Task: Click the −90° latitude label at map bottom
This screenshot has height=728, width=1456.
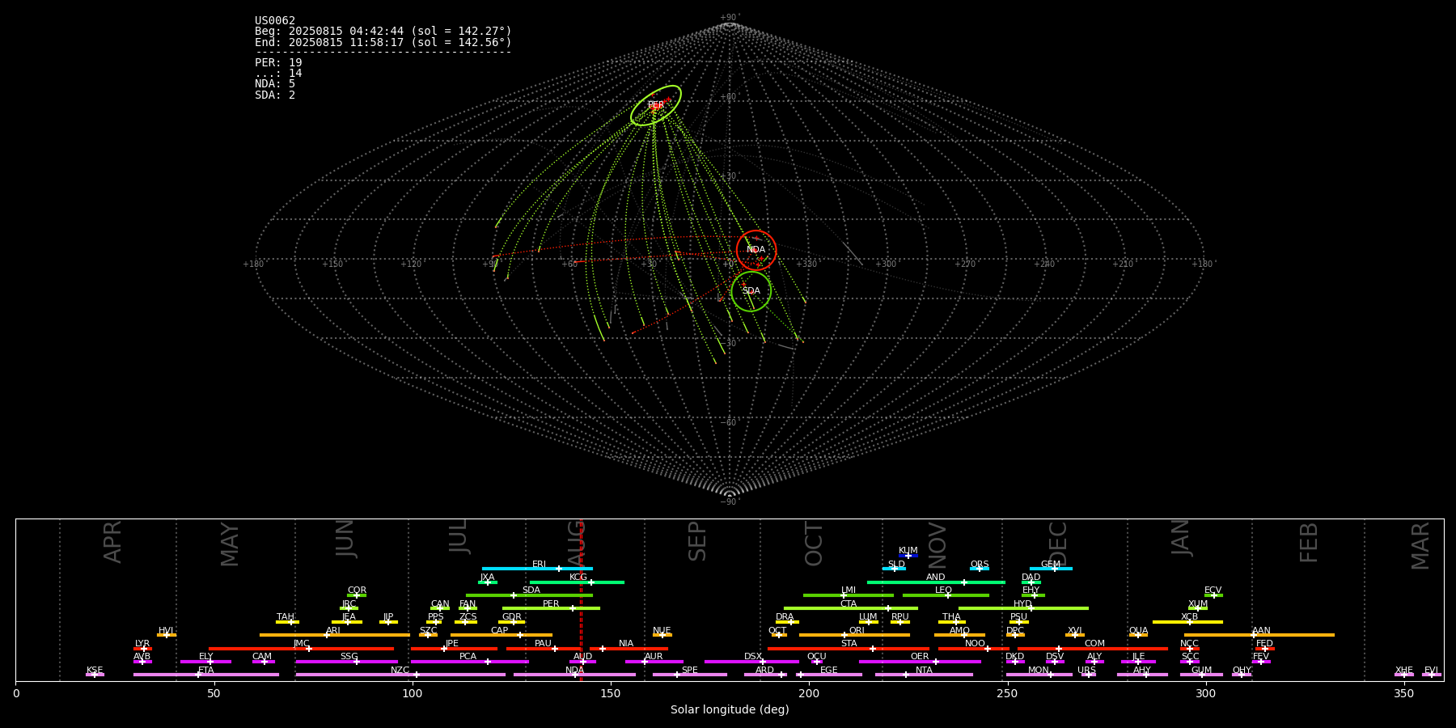Action: [x=730, y=502]
